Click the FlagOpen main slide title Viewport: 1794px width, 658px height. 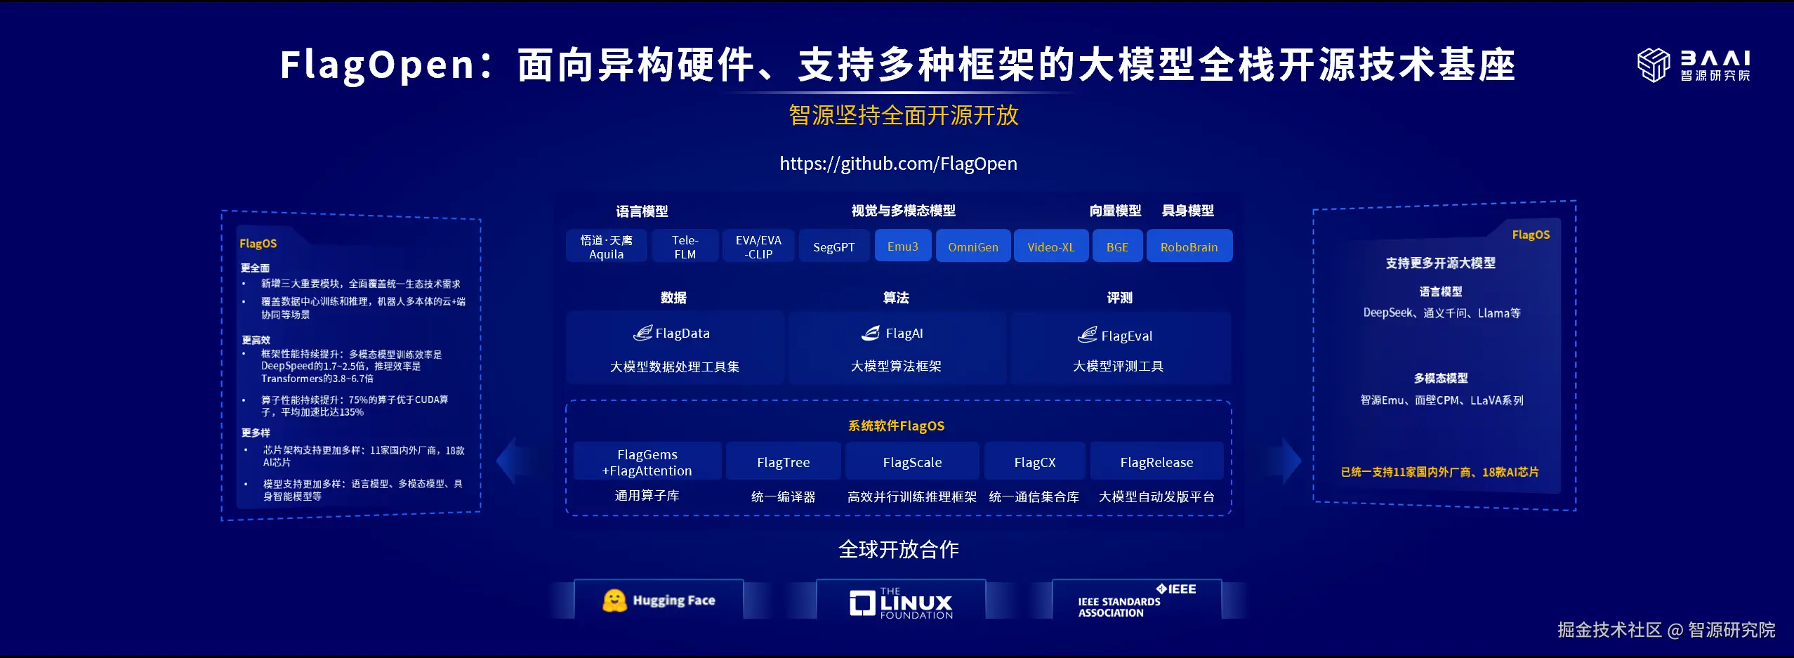tap(897, 65)
